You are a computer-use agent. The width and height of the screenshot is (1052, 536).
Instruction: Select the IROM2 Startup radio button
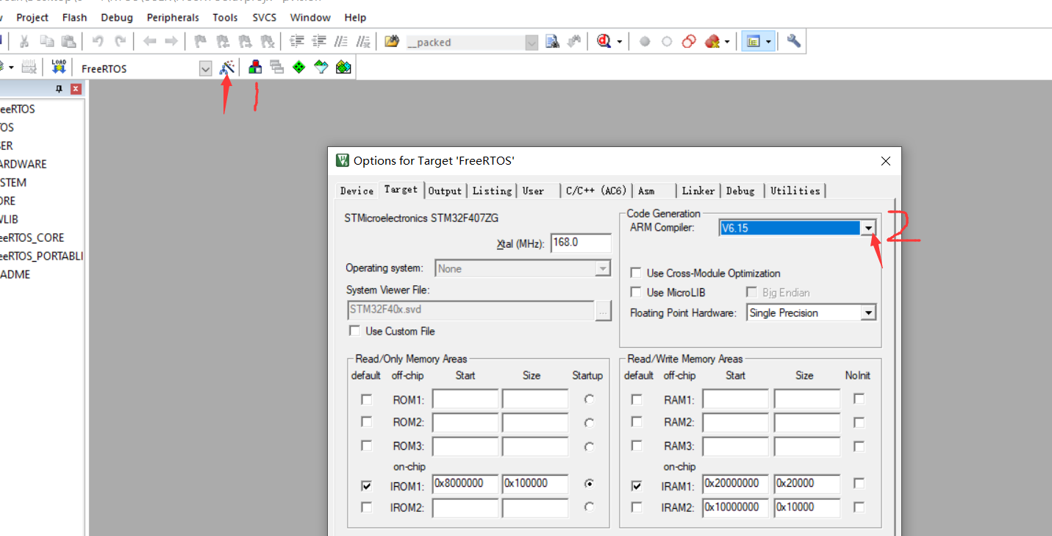[x=587, y=507]
